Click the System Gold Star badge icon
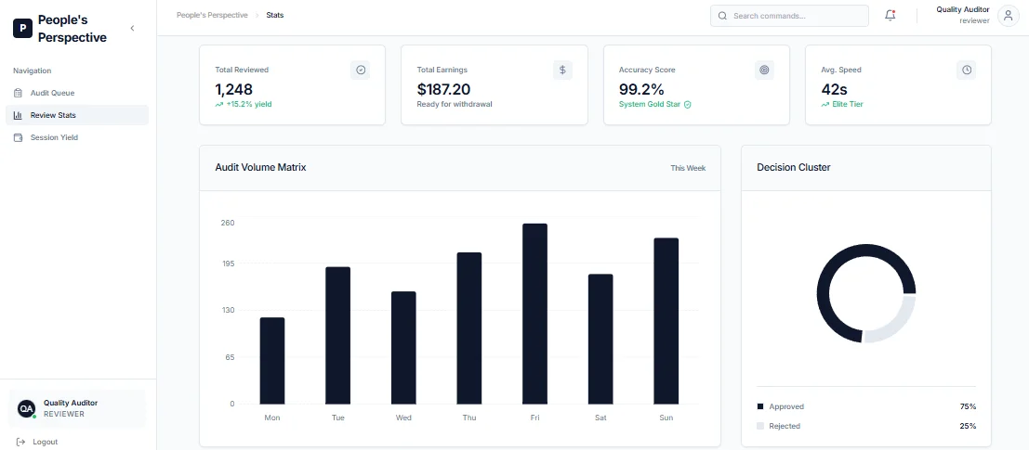The image size is (1029, 450). (x=688, y=104)
